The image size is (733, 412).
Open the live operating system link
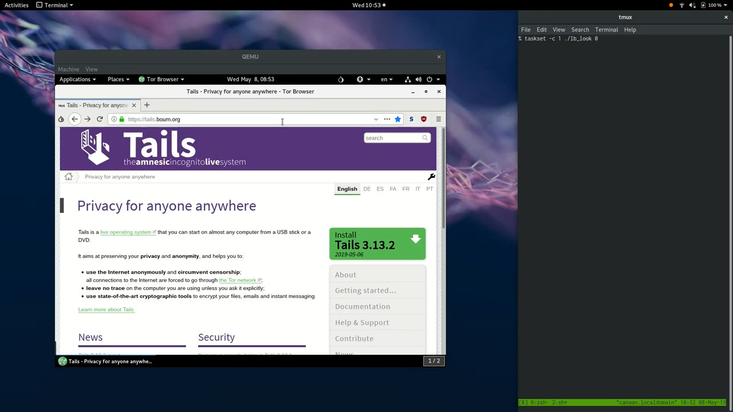pyautogui.click(x=128, y=232)
